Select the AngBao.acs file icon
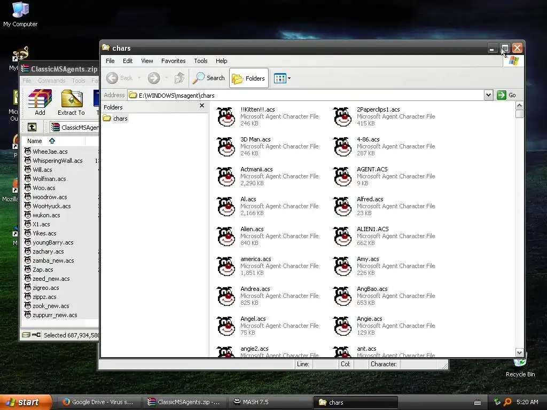This screenshot has height=410, width=547. (342, 296)
